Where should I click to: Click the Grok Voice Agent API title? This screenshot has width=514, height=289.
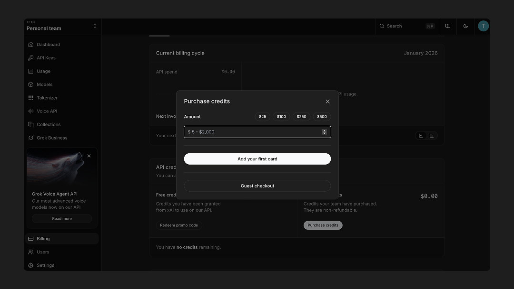(x=55, y=194)
